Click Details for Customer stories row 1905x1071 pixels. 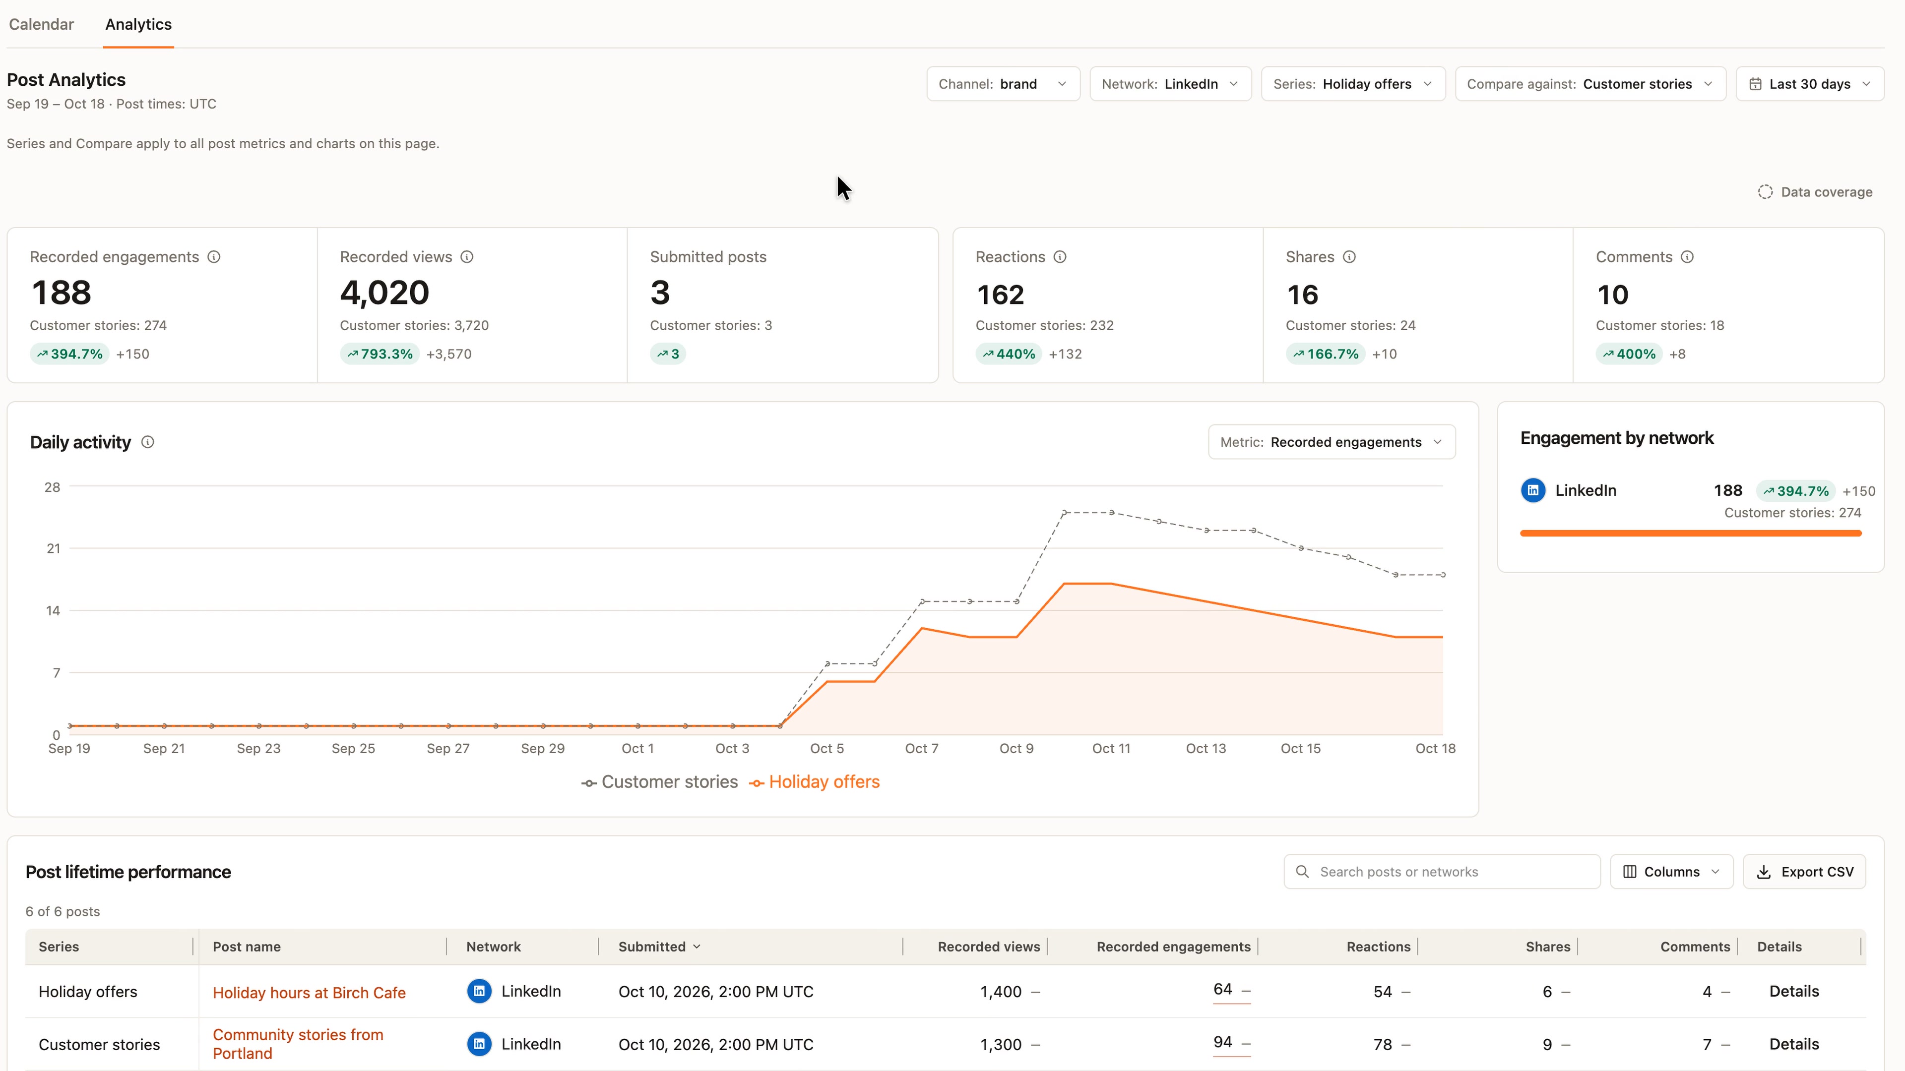(1793, 1044)
